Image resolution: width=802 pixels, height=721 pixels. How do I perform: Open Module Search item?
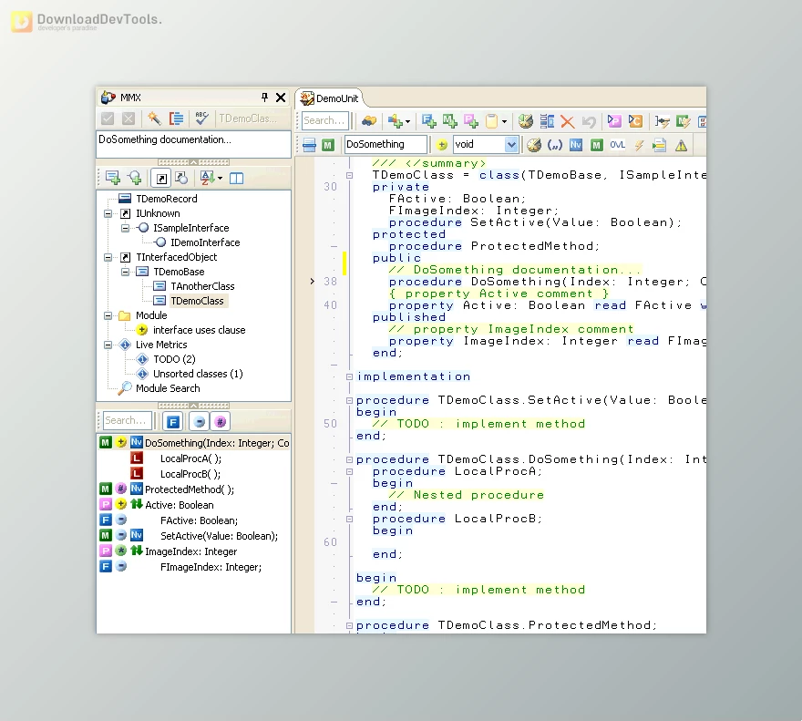[x=168, y=388]
